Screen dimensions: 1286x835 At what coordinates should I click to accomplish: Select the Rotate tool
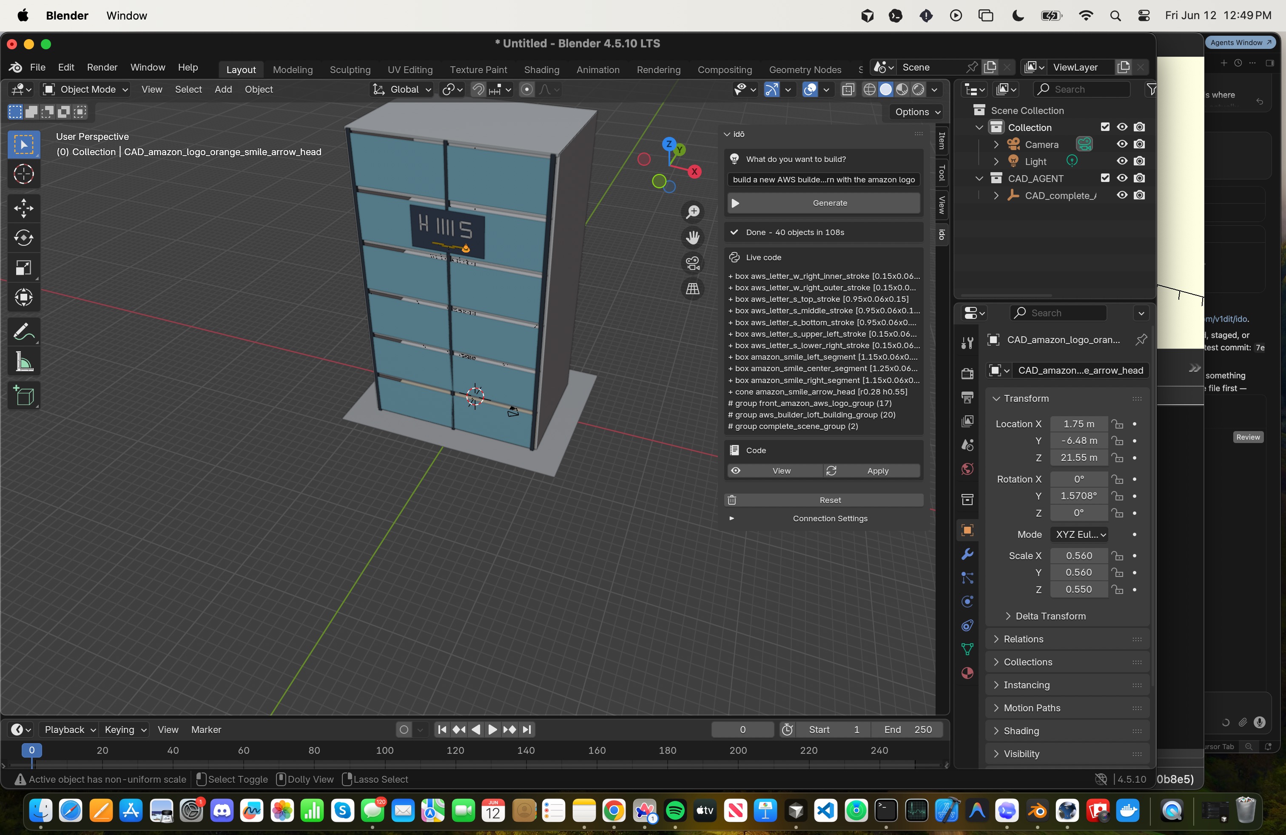pos(24,238)
